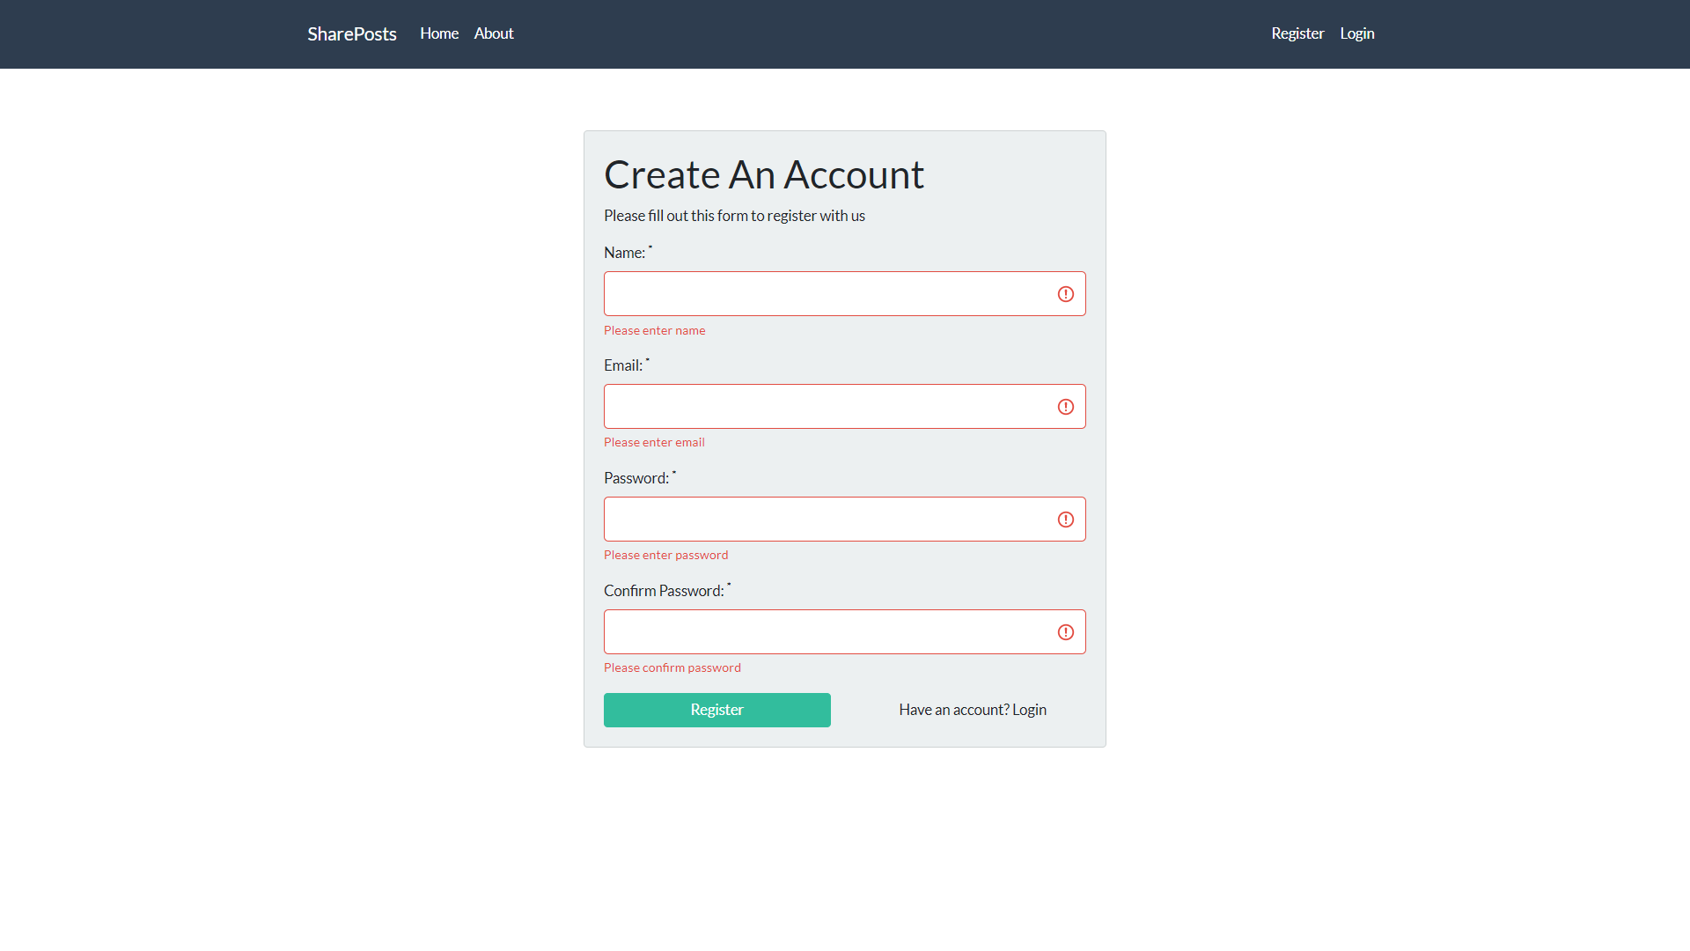Viewport: 1690px width, 951px height.
Task: Click the Home navigation menu item
Action: point(438,33)
